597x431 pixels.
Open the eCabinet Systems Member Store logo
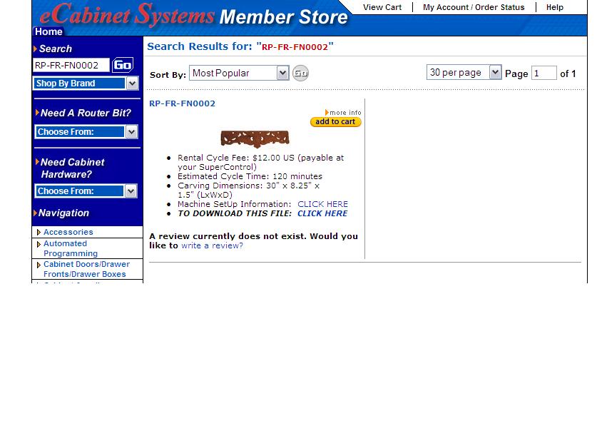pos(194,15)
